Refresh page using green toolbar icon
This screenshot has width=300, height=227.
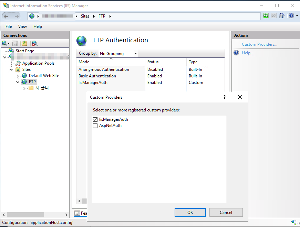[x=266, y=16]
